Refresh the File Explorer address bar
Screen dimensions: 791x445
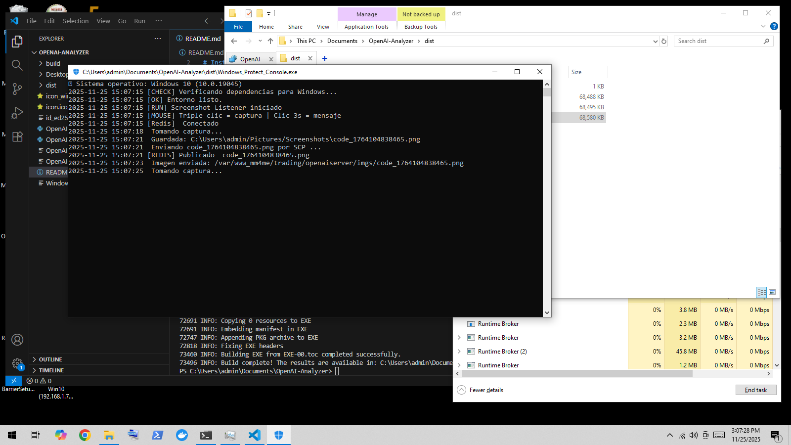point(664,41)
